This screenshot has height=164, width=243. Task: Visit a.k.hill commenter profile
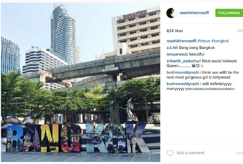click(172, 48)
